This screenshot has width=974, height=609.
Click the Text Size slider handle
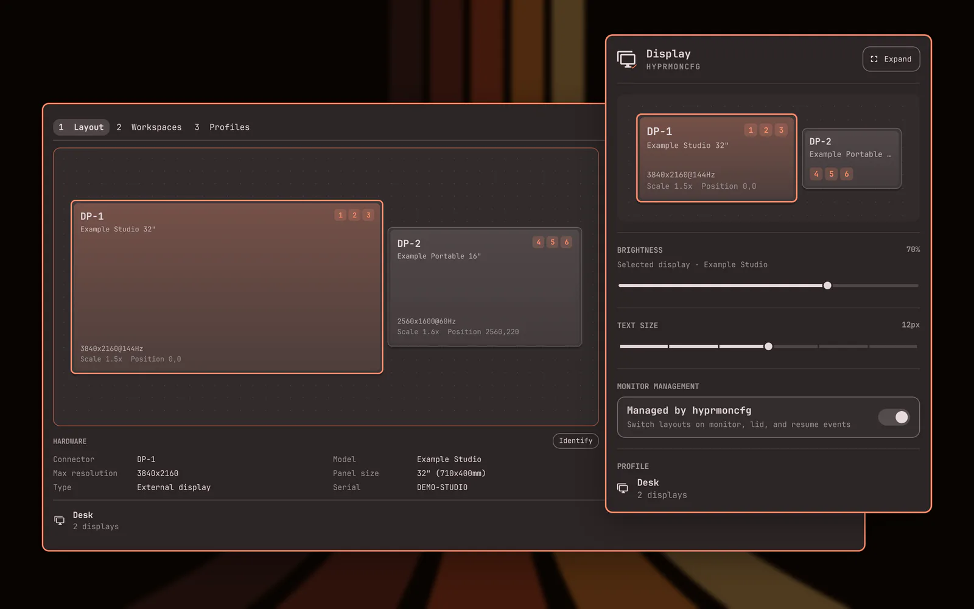[768, 347]
